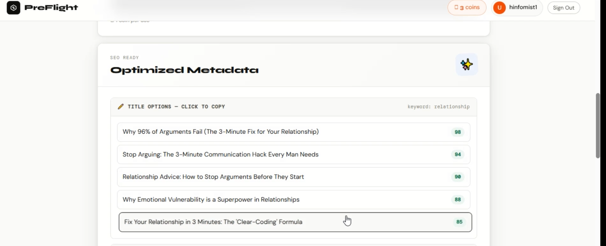Click the PreFlight logo icon
This screenshot has height=246, width=606.
coord(14,8)
